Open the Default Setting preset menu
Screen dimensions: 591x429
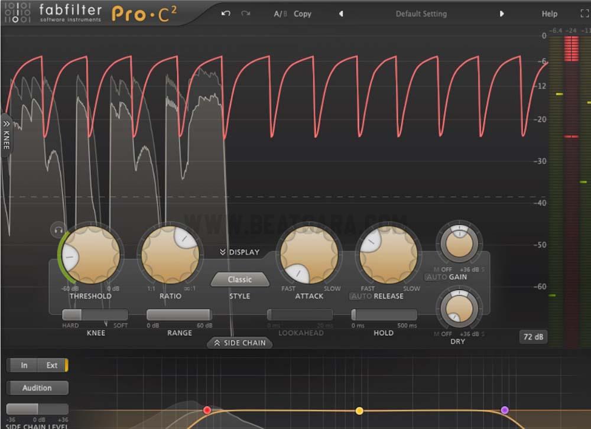point(421,14)
